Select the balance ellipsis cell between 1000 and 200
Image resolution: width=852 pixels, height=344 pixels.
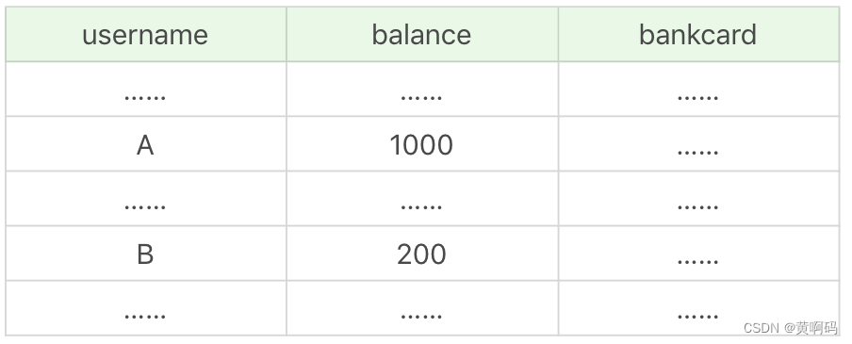(422, 199)
